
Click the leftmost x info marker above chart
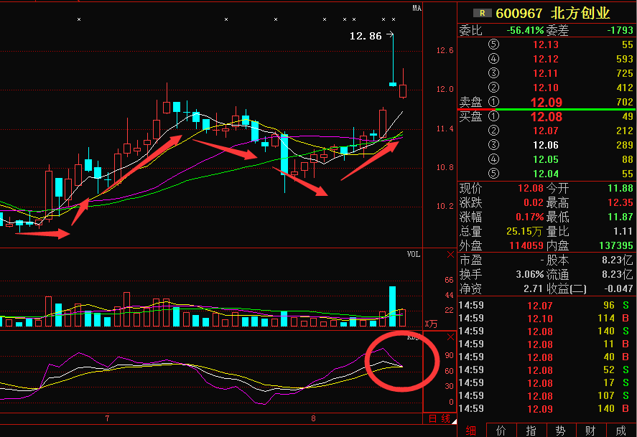point(79,19)
